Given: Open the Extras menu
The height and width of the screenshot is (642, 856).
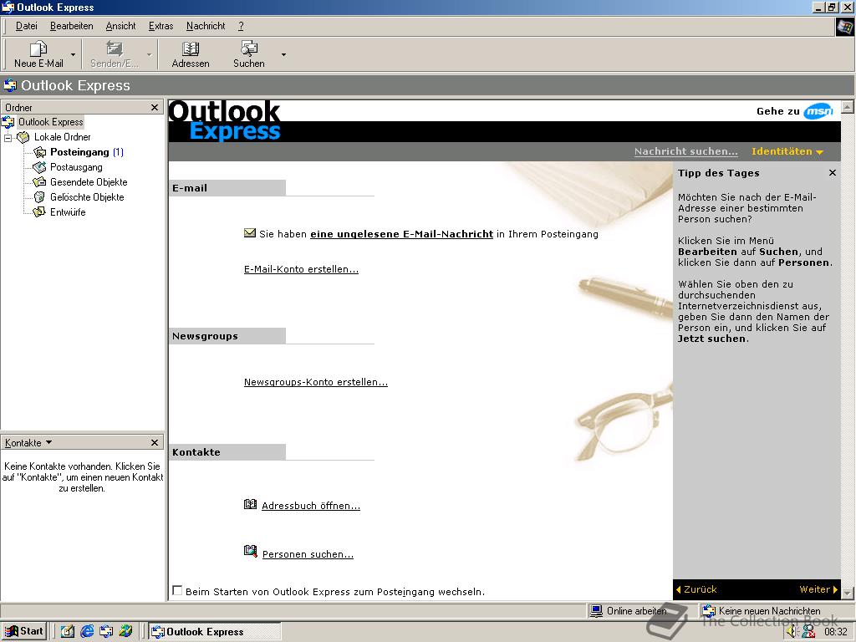Looking at the screenshot, I should coord(160,26).
